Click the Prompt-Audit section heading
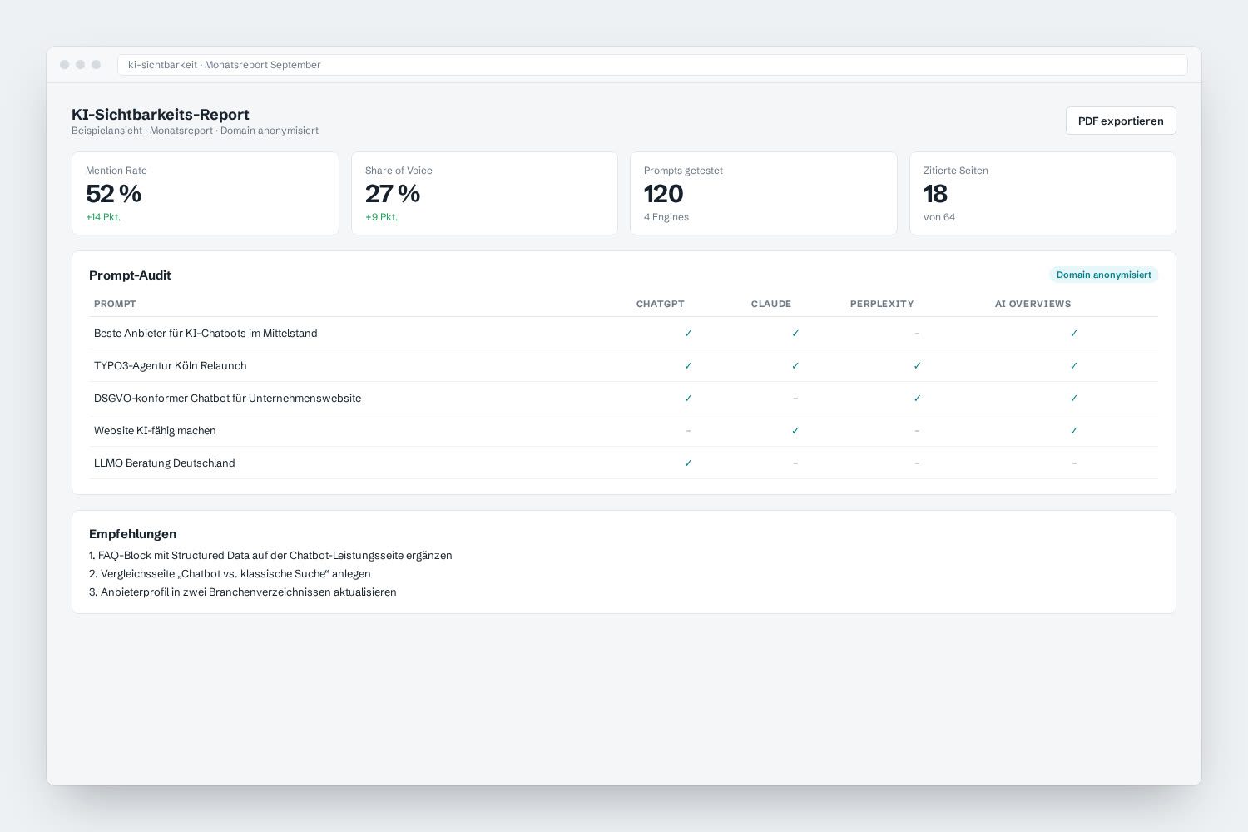The image size is (1248, 832). coord(130,275)
